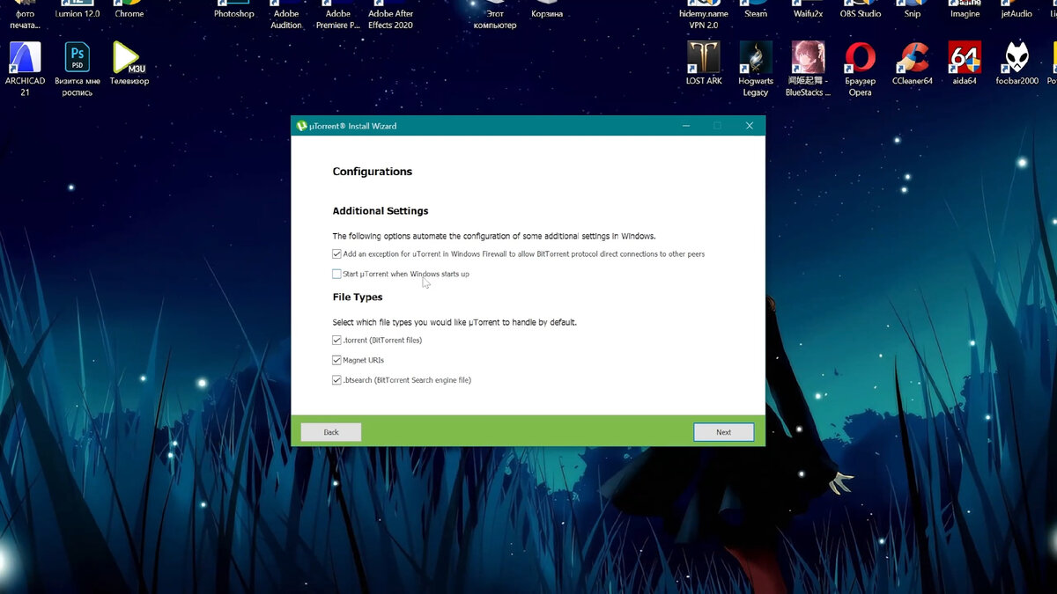Select the hidemy.name VPN 2.0 shortcut
1057x594 pixels.
point(704,14)
